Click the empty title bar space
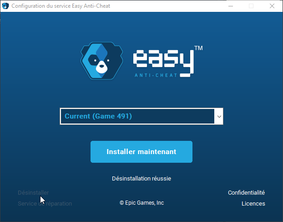This screenshot has width=283, height=222. pos(173,6)
